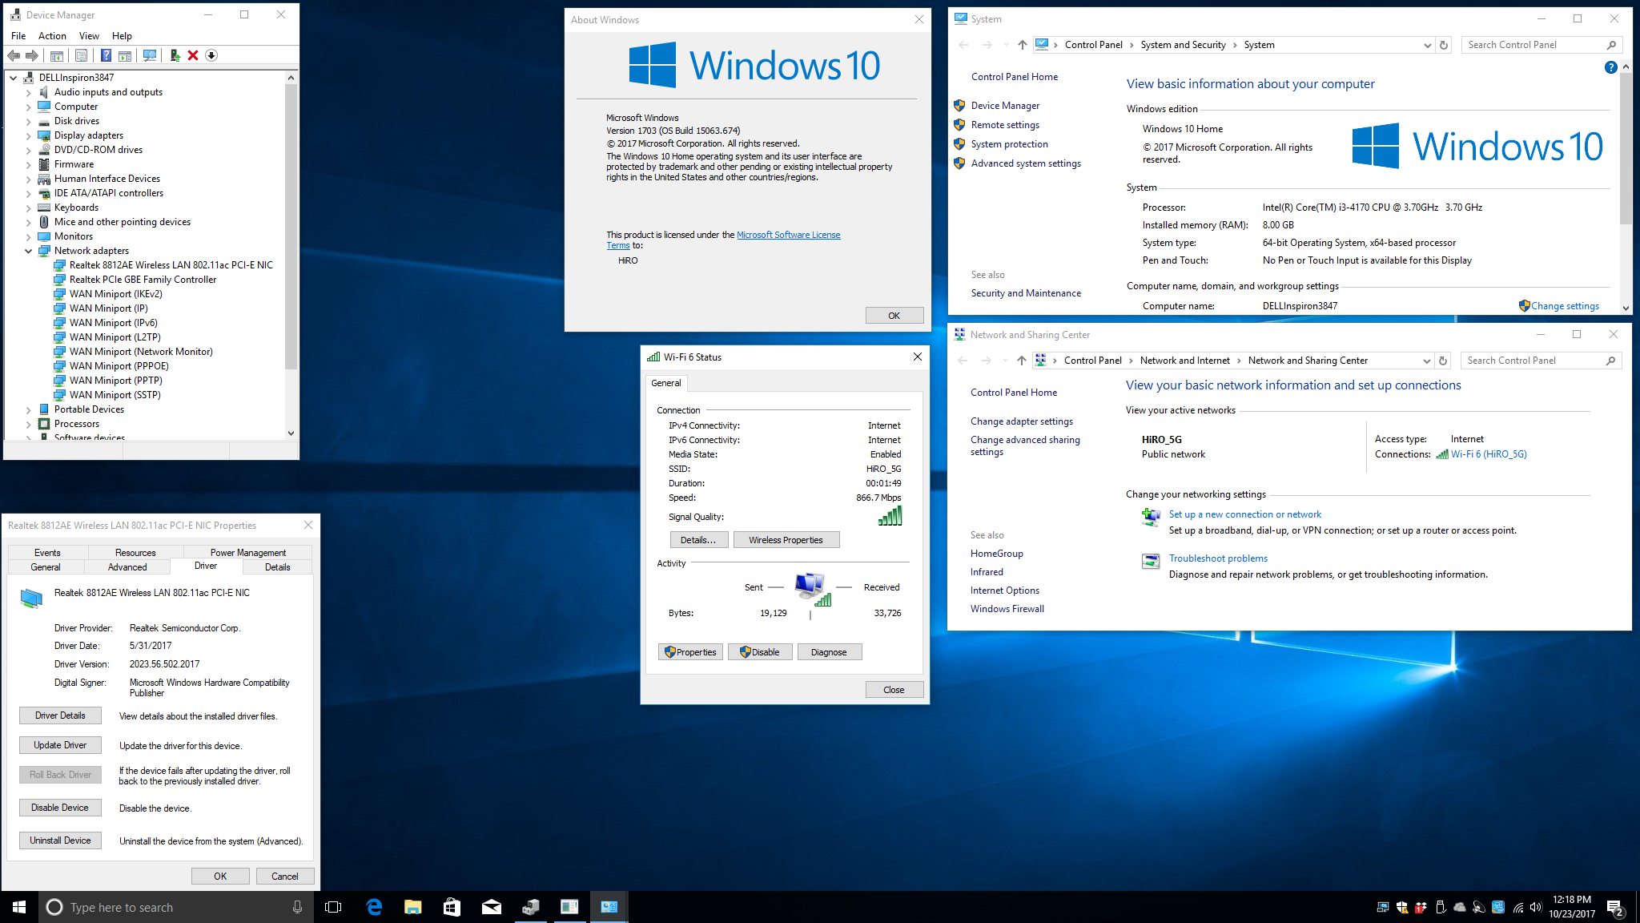Viewport: 1640px width, 923px height.
Task: Click OK in About Windows dialog
Action: 894,316
